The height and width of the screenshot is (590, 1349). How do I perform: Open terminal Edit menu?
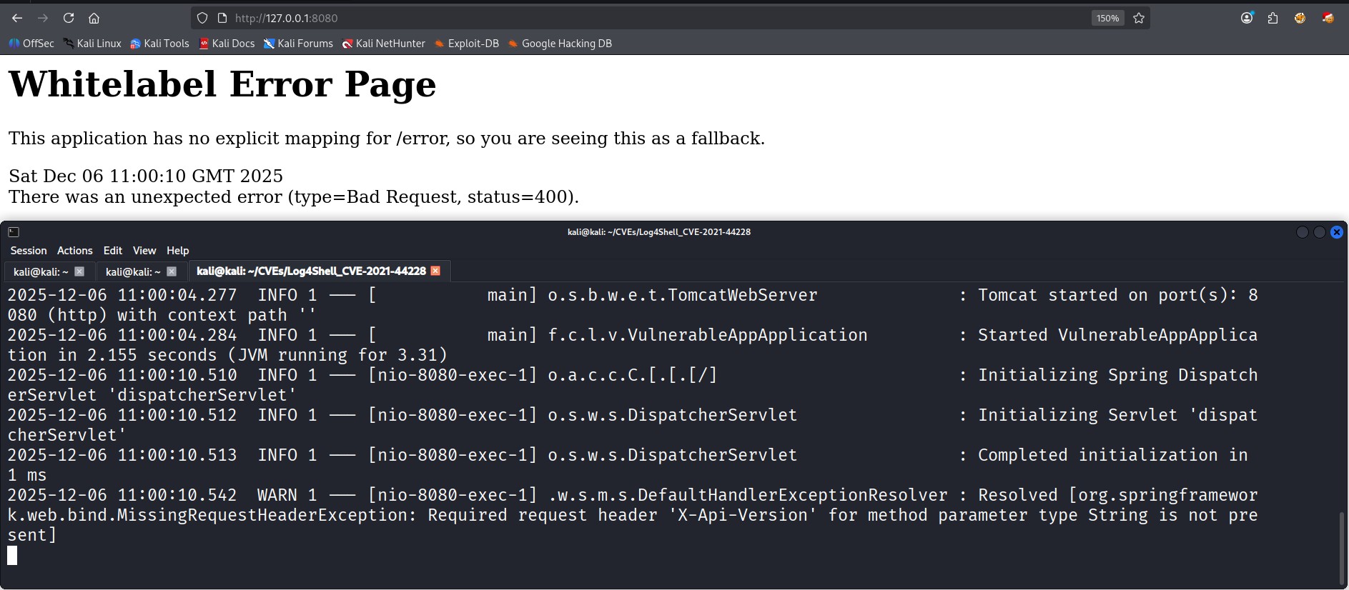(x=113, y=251)
